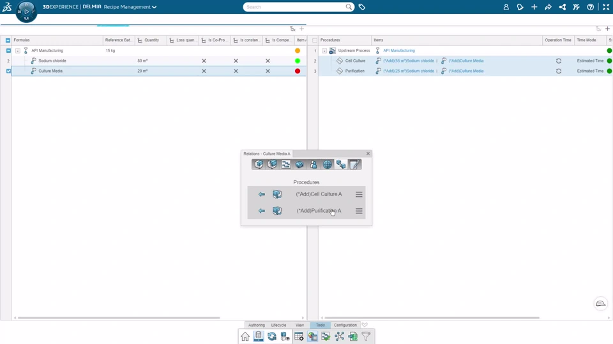613x344 pixels.
Task: Click the tag icon beside search
Action: (362, 7)
